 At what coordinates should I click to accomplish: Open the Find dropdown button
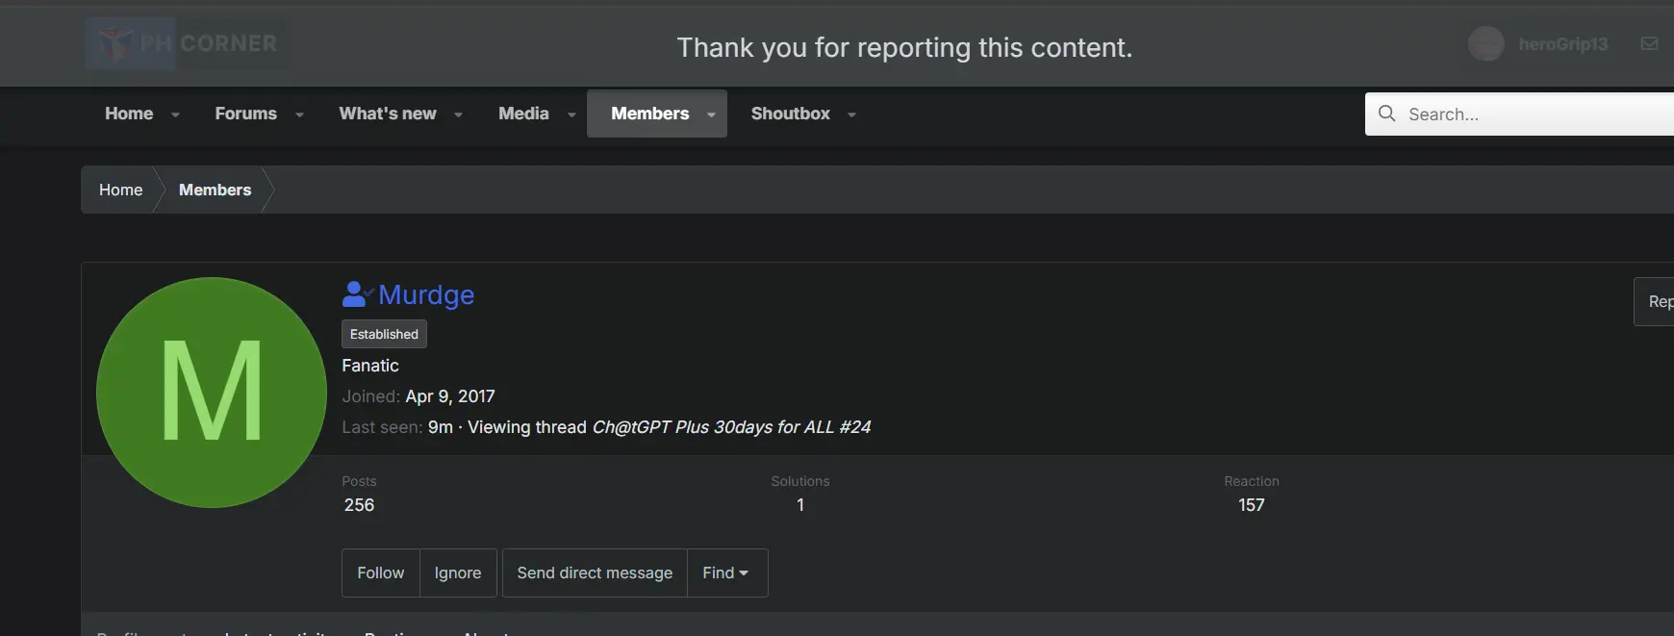(727, 572)
